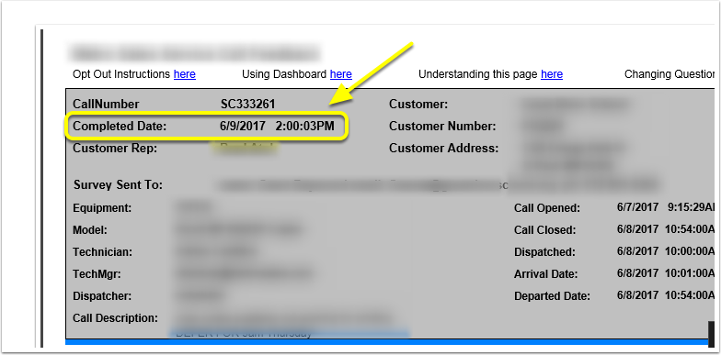The width and height of the screenshot is (721, 355).
Task: Click the TechMgr label
Action: (x=97, y=274)
